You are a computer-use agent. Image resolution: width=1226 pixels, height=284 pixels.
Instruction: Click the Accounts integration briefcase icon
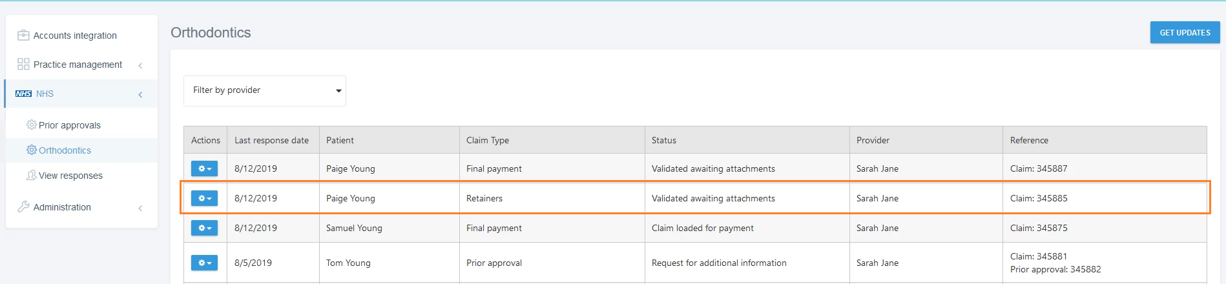click(x=23, y=35)
